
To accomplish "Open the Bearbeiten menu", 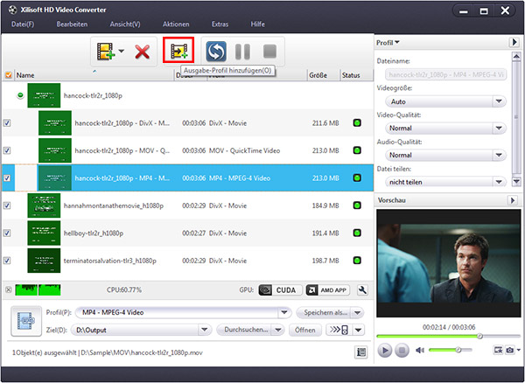I will click(x=72, y=24).
